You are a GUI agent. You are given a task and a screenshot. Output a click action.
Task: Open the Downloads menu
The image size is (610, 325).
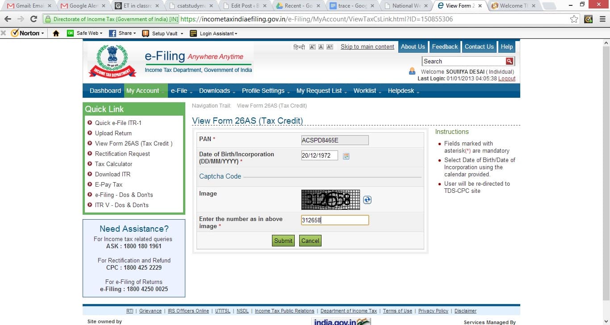pyautogui.click(x=217, y=91)
